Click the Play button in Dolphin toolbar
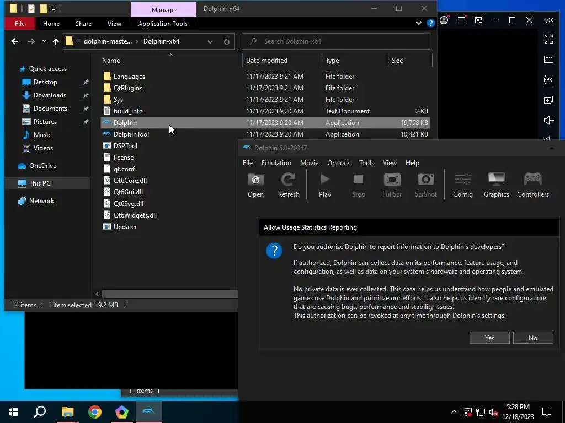Image resolution: width=565 pixels, height=423 pixels. click(324, 185)
